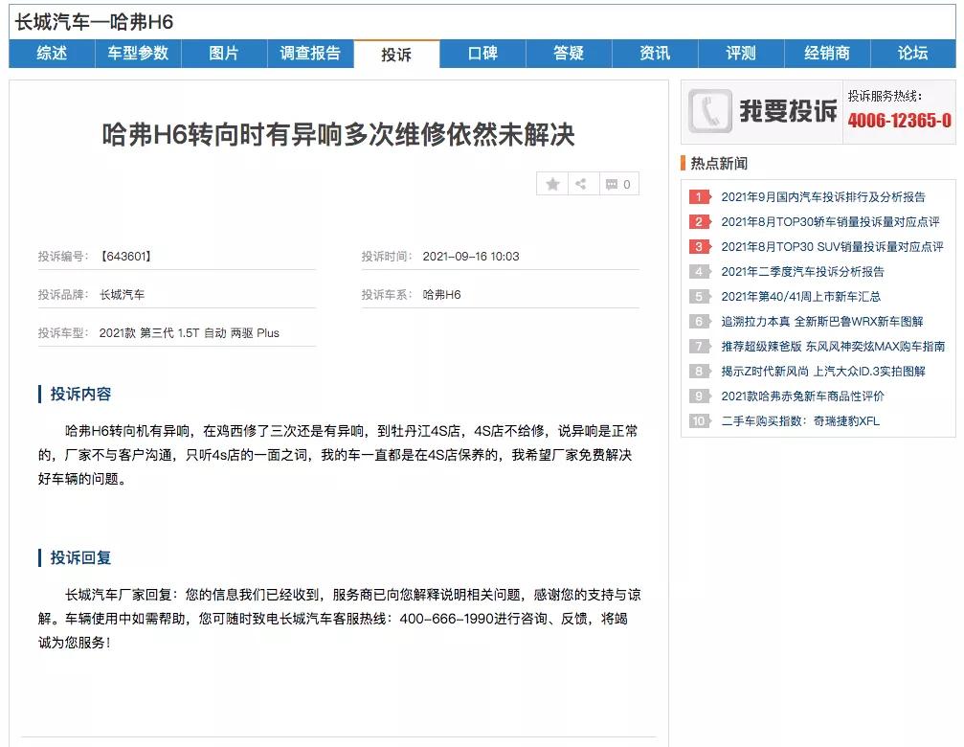Viewport: 964px width, 747px height.
Task: Select the 综述 navigation item
Action: click(x=51, y=54)
